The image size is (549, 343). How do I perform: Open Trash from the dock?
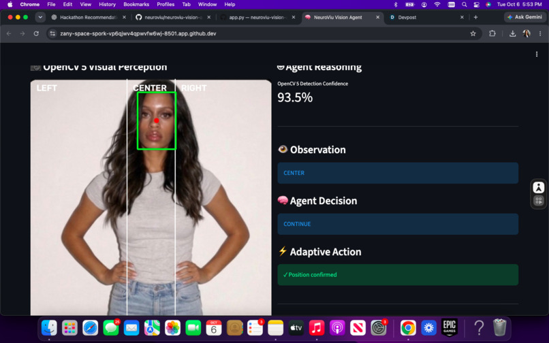(x=500, y=328)
